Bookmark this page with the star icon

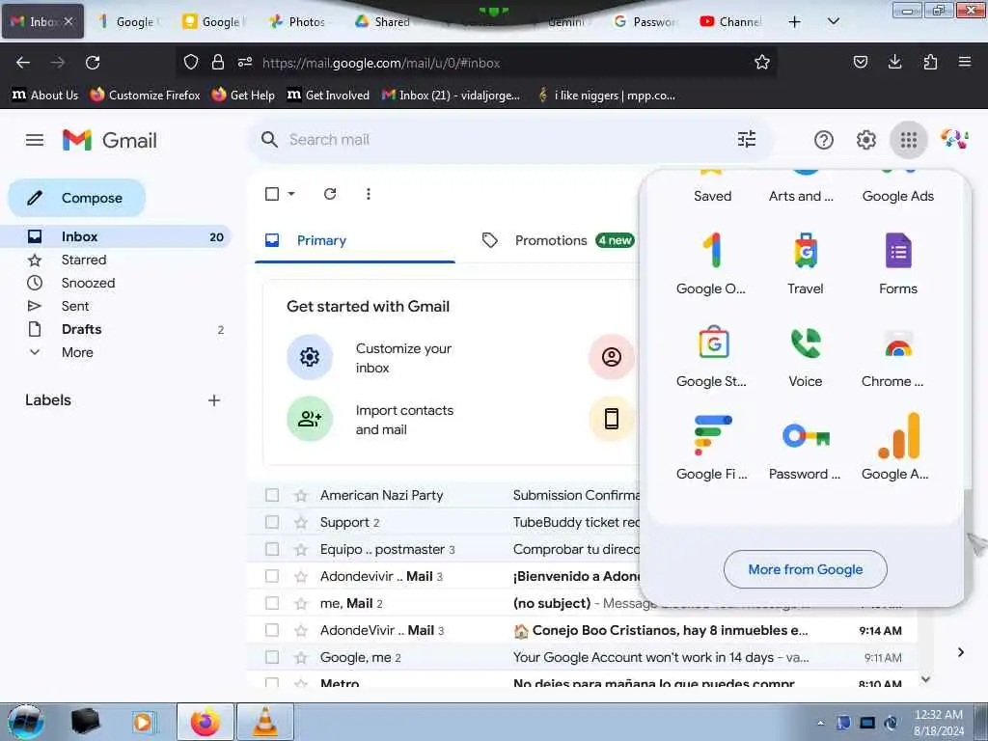762,63
